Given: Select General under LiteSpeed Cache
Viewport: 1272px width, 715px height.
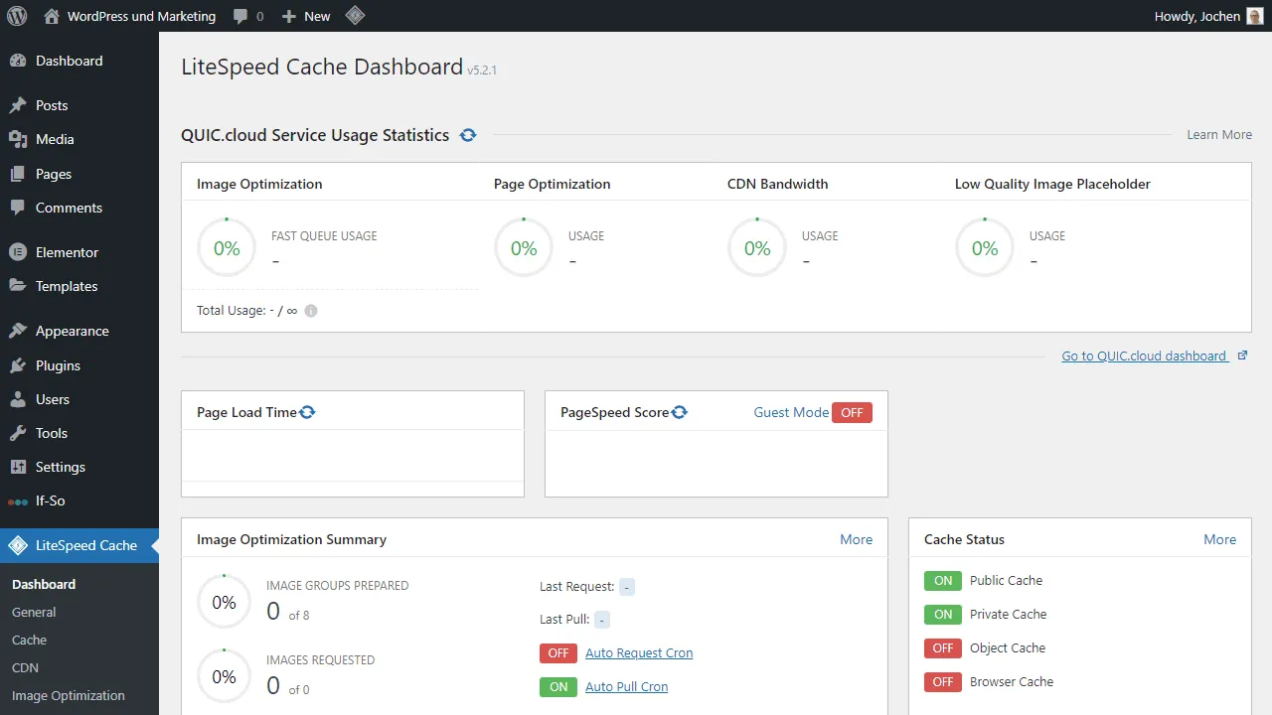Looking at the screenshot, I should tap(34, 612).
